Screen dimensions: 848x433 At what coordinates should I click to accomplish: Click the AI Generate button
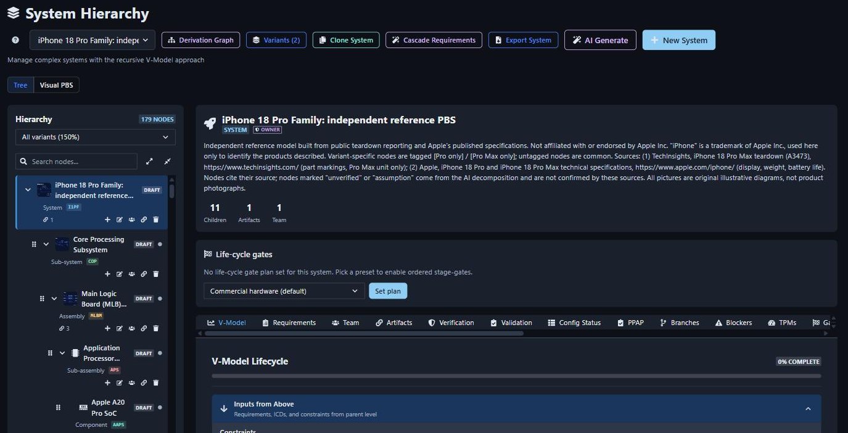600,40
